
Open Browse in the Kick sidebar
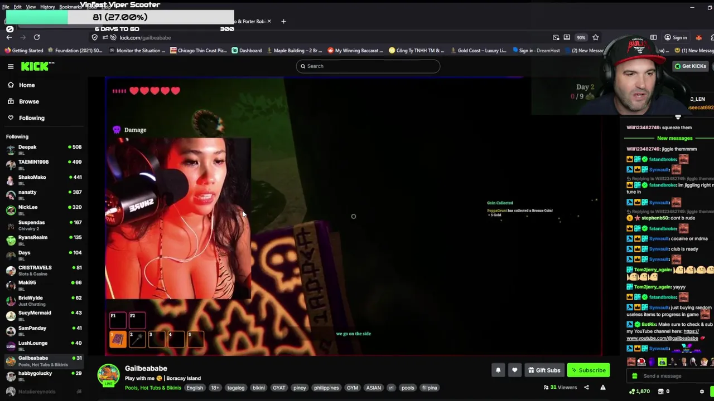point(28,101)
